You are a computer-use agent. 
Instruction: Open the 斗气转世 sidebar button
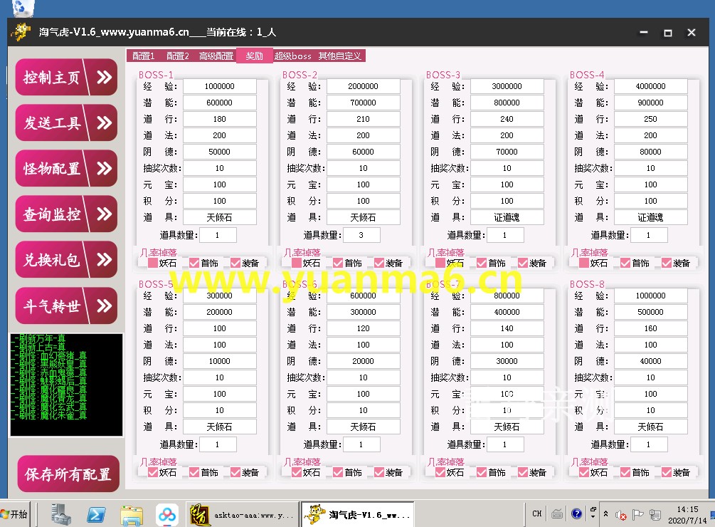tap(66, 306)
